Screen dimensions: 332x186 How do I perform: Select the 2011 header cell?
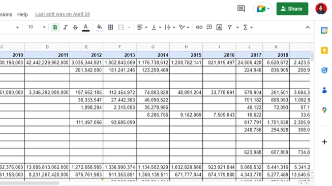click(47, 55)
